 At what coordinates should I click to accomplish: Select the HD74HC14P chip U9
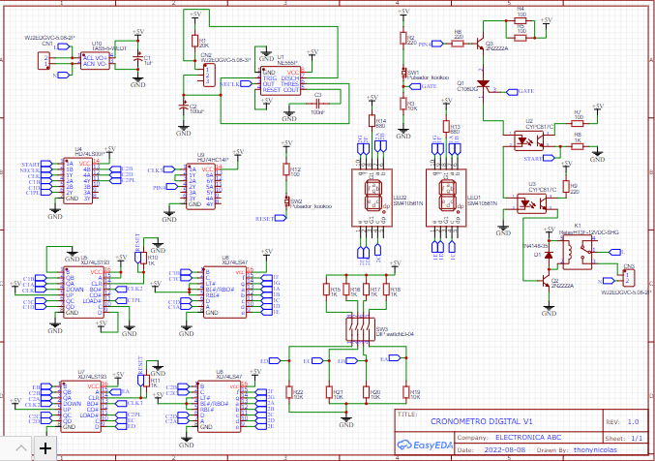point(200,187)
